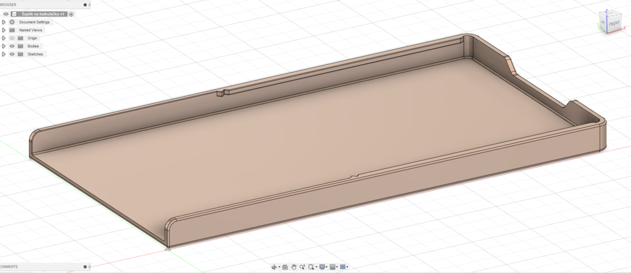Open the Display Settings monitor icon
Viewport: 631px width, 273px height.
(322, 267)
